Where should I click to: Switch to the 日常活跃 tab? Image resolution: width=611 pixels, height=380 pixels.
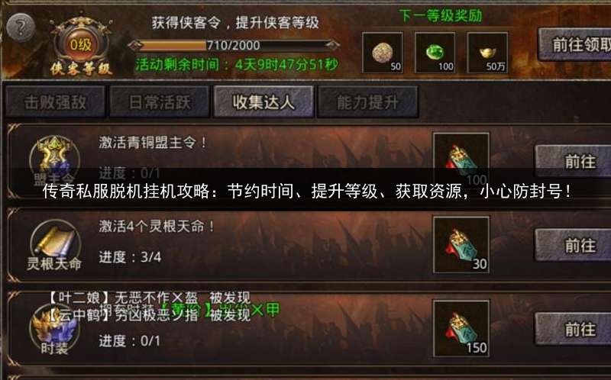tap(160, 102)
